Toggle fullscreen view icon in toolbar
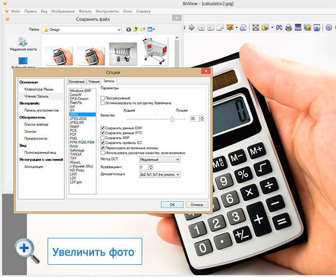This screenshot has height=277, width=336. 255,27
